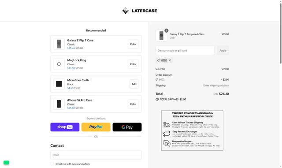Open the LATERCASE store name link
This screenshot has height=168, width=282.
(145, 11)
